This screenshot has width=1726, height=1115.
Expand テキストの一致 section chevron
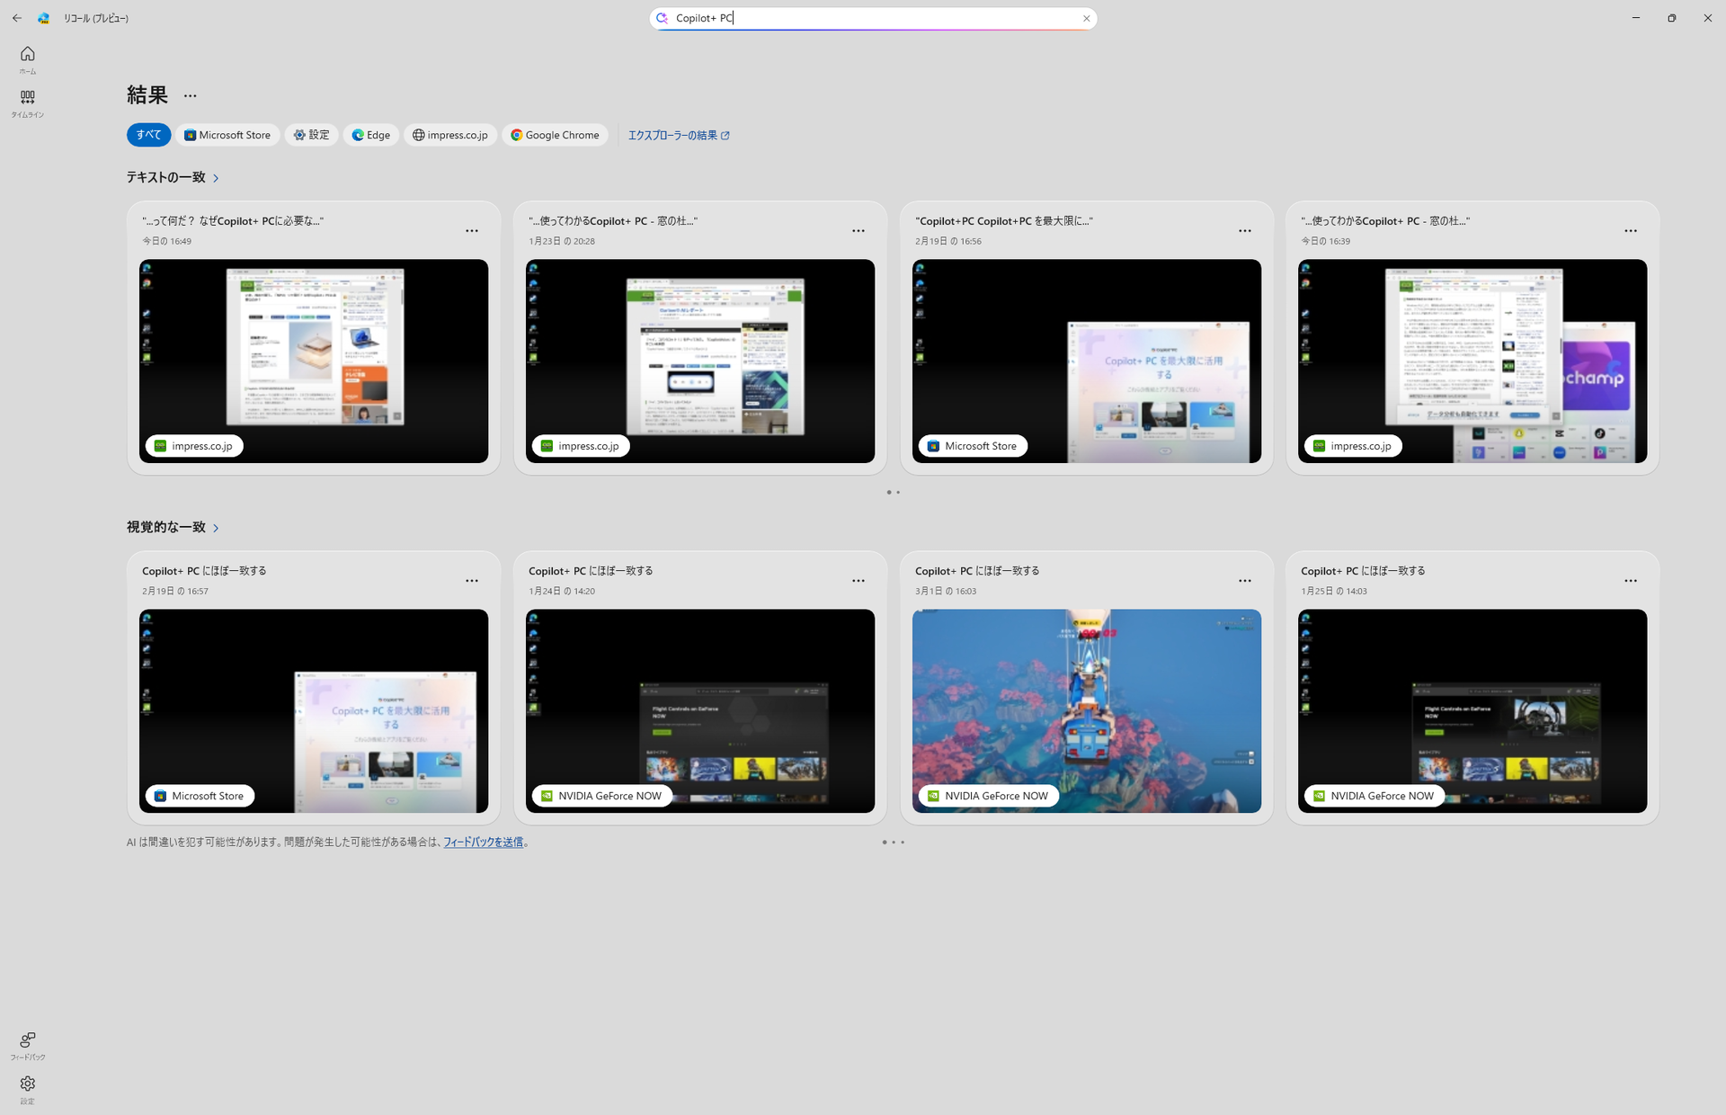(216, 178)
